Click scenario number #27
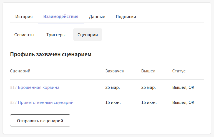The image size is (214, 137). pos(13,102)
